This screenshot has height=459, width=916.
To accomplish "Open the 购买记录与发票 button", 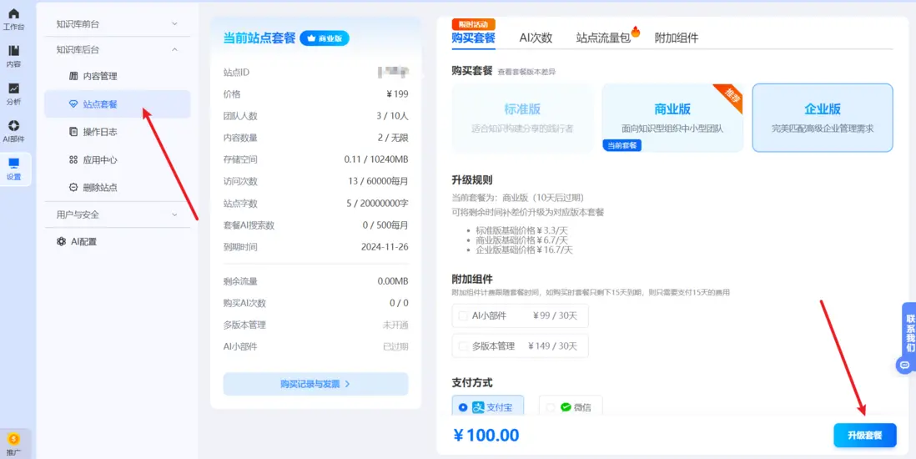I will coord(315,384).
